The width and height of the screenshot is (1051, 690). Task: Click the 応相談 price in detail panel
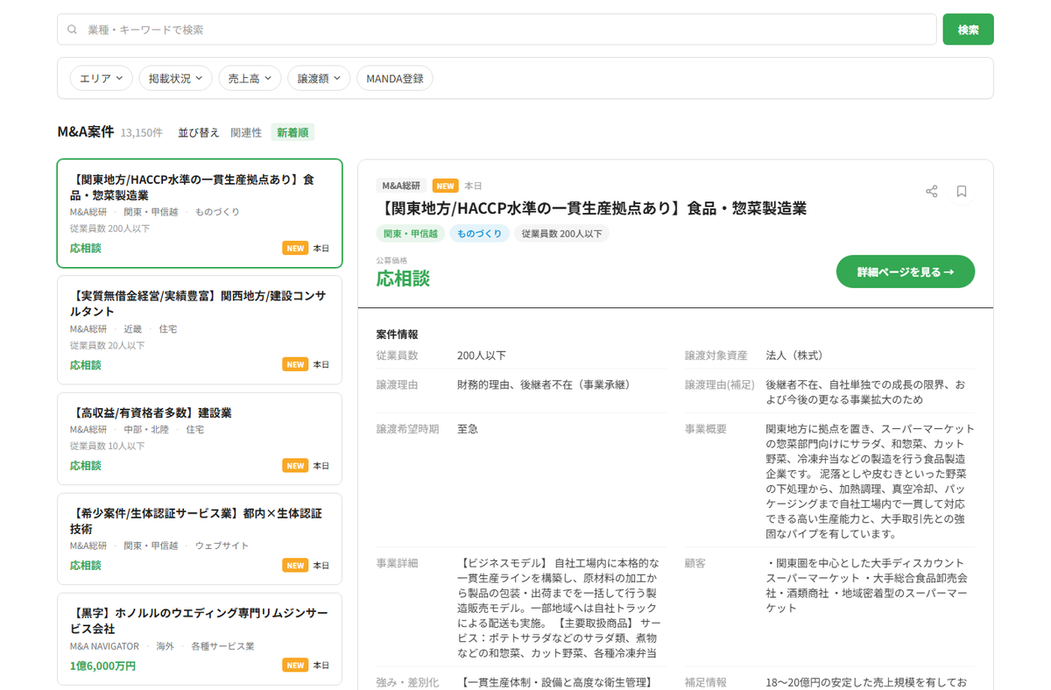tap(403, 278)
